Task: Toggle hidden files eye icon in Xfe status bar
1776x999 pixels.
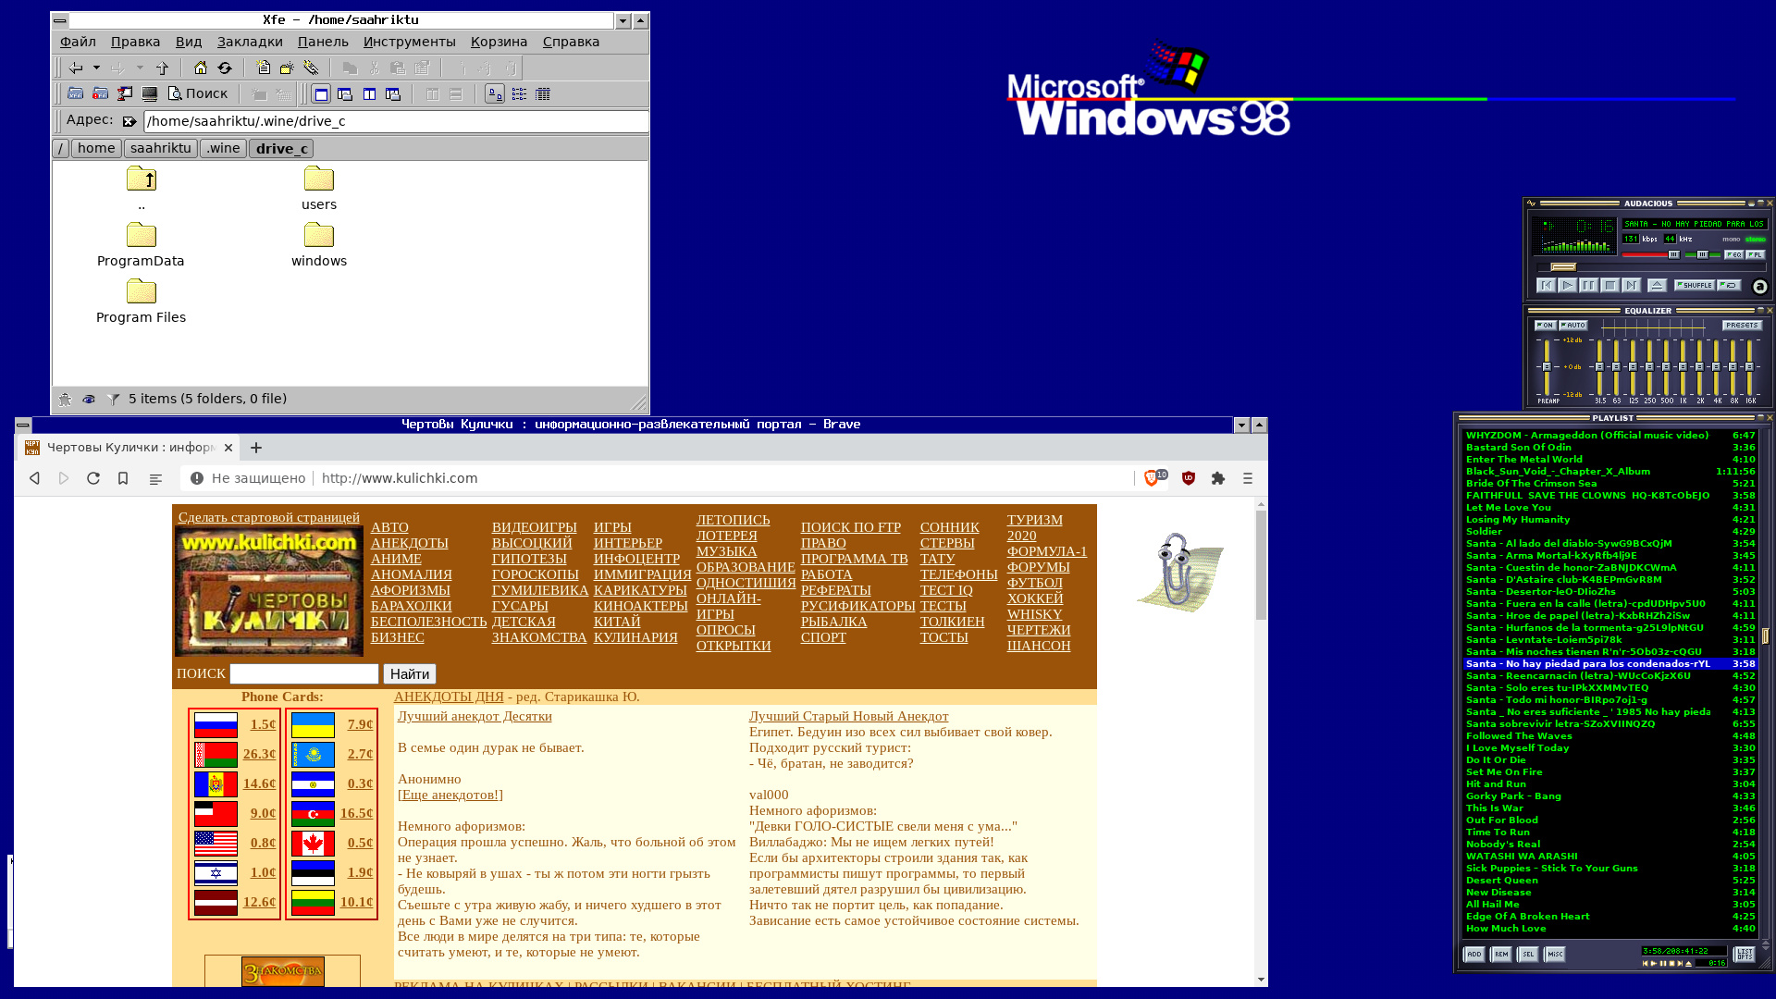Action: (89, 400)
